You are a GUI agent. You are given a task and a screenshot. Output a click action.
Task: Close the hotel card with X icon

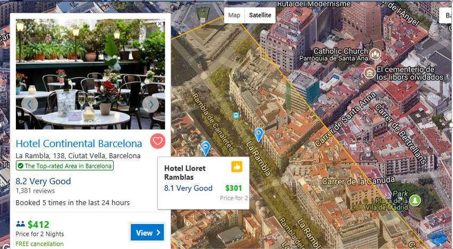pyautogui.click(x=160, y=24)
